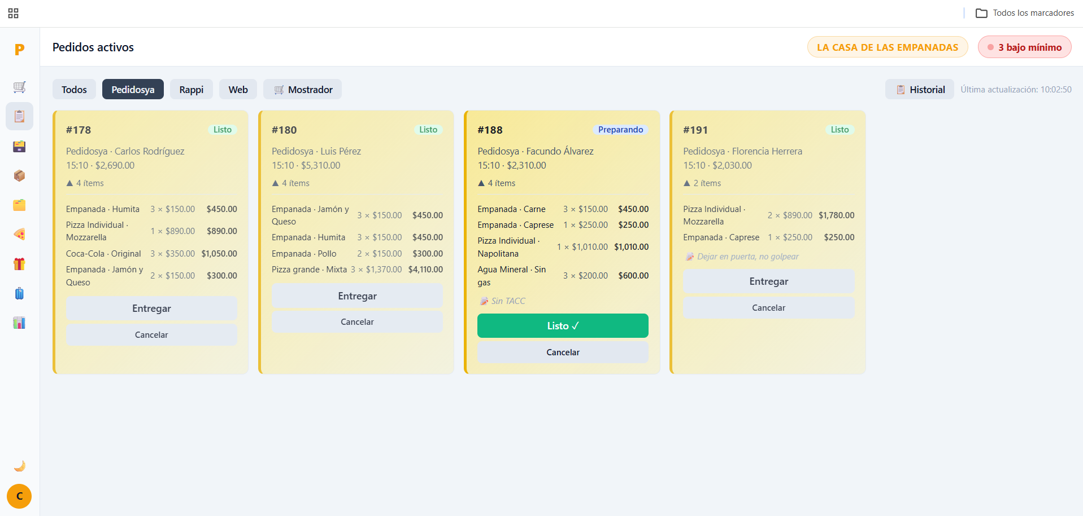Click the yellow folder dividers sidebar icon
This screenshot has height=516, width=1083.
pos(19,205)
